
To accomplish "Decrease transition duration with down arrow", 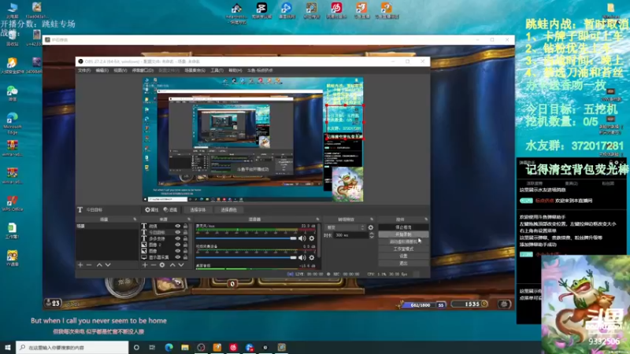I will point(372,238).
